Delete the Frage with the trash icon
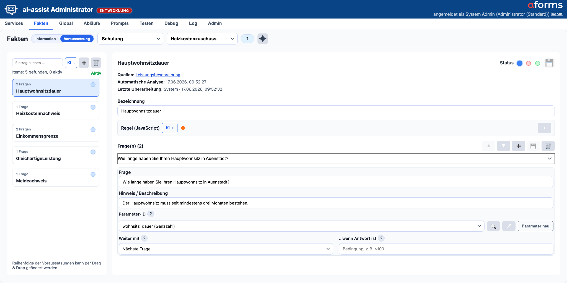The width and height of the screenshot is (567, 283). pyautogui.click(x=548, y=146)
